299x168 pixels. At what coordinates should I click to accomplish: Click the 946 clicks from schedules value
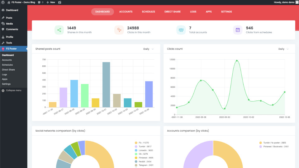249,28
